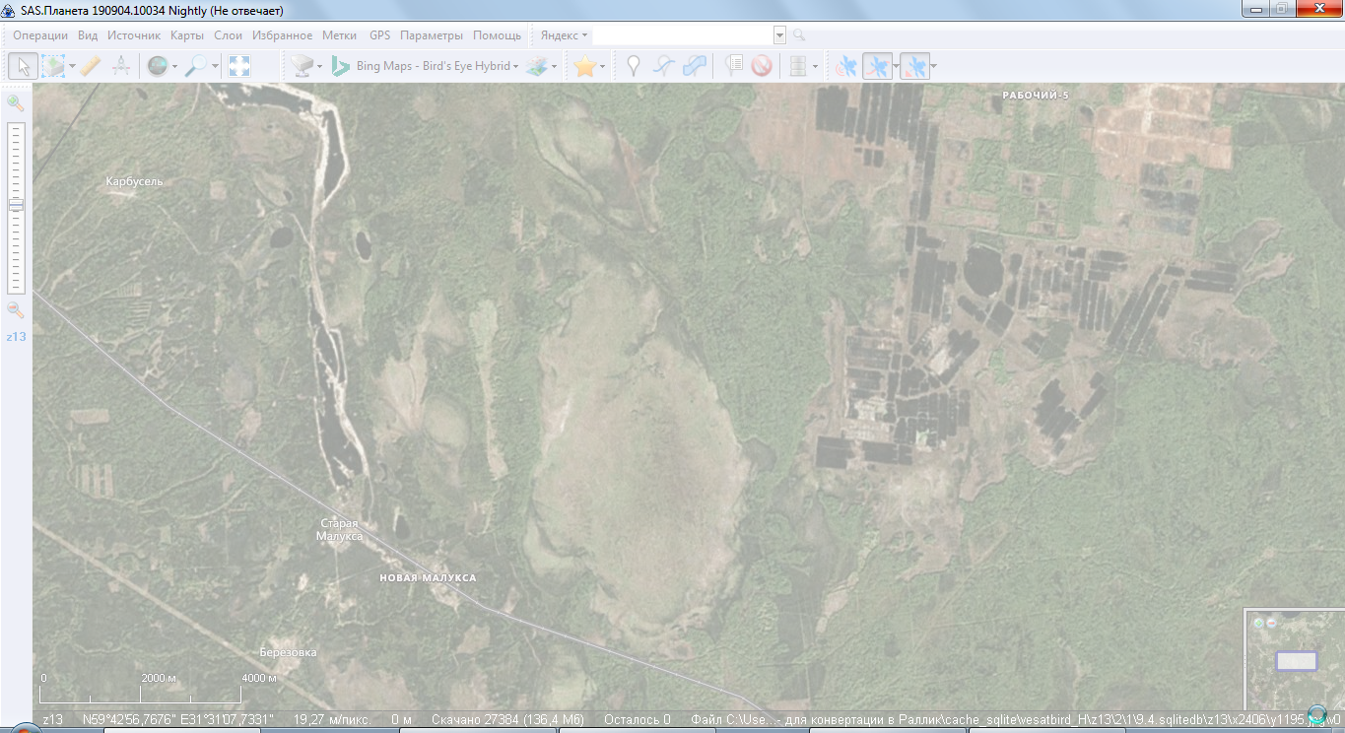Click the add path tool icon
This screenshot has width=1345, height=733.
pos(664,66)
